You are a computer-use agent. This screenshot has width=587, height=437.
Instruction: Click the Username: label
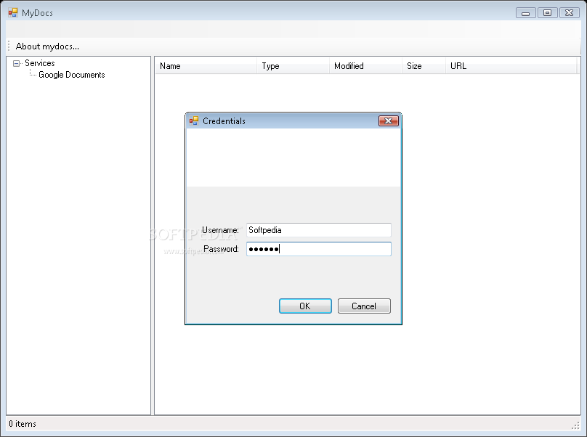(220, 230)
